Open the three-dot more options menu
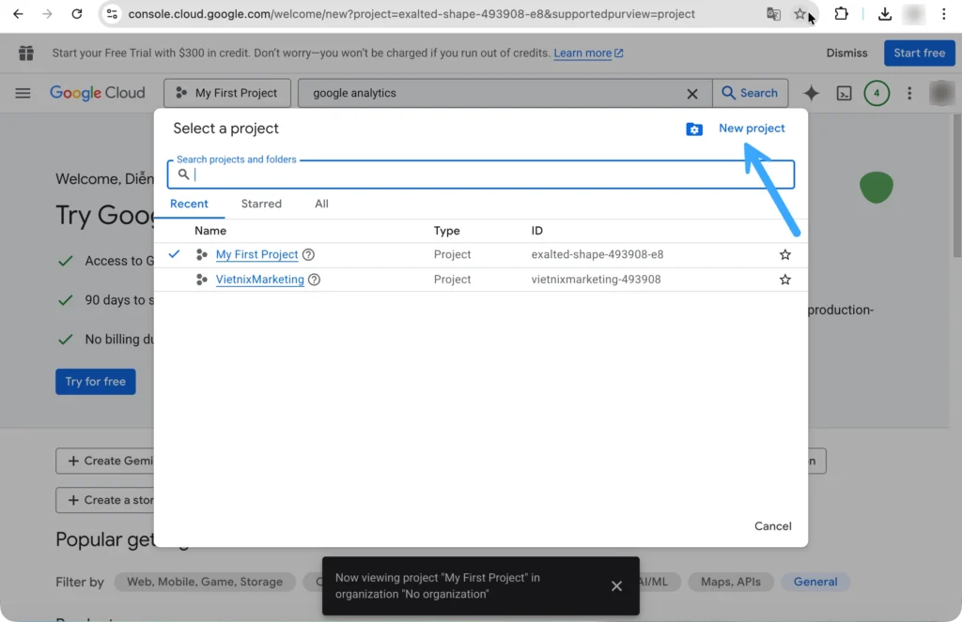Viewport: 962px width, 622px height. coord(908,93)
